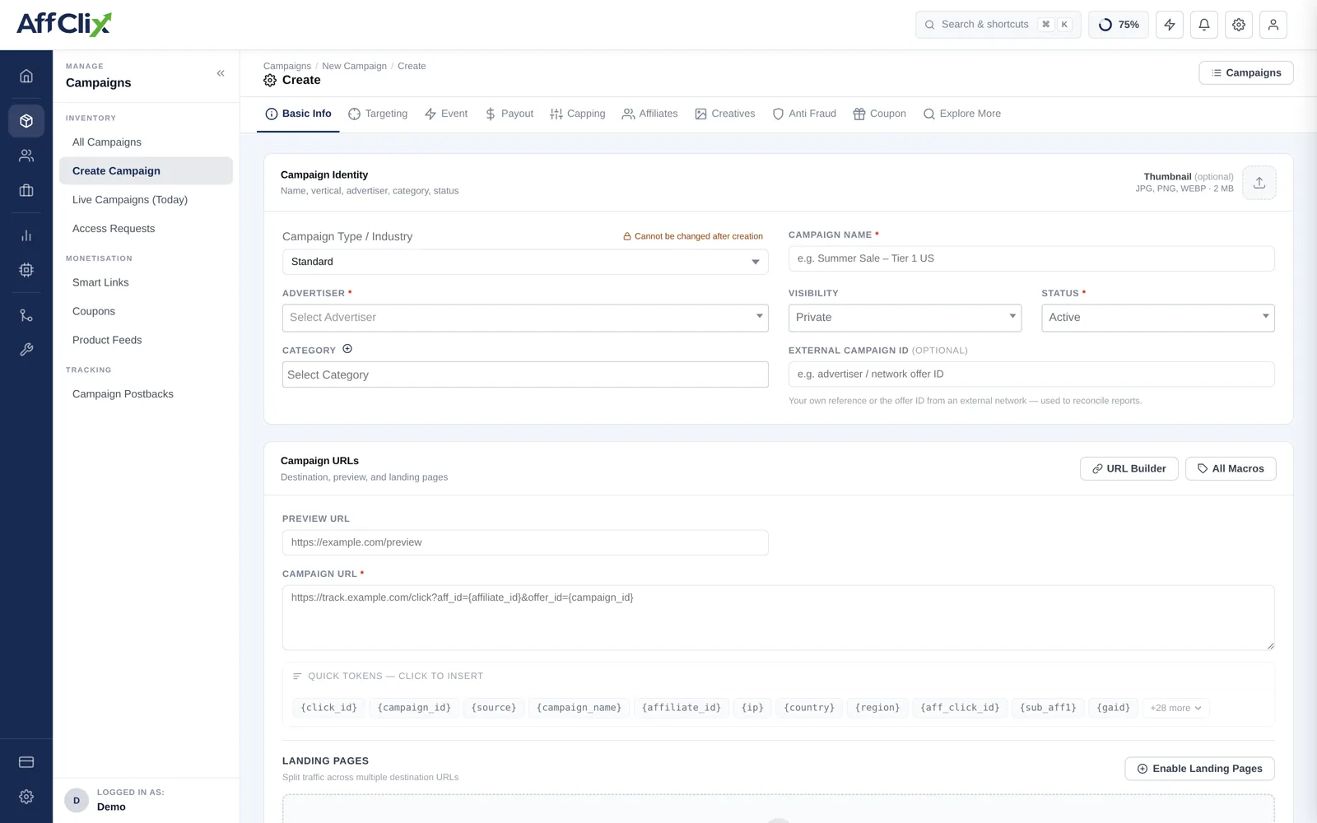Upload a campaign thumbnail
1317x823 pixels.
coord(1259,183)
